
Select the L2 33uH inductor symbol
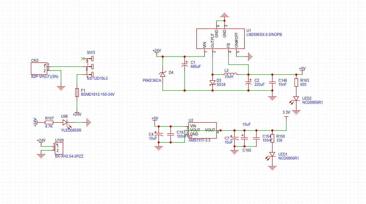coord(230,74)
